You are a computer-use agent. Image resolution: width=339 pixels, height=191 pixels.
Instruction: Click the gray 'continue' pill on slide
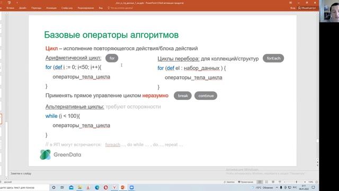point(206,95)
